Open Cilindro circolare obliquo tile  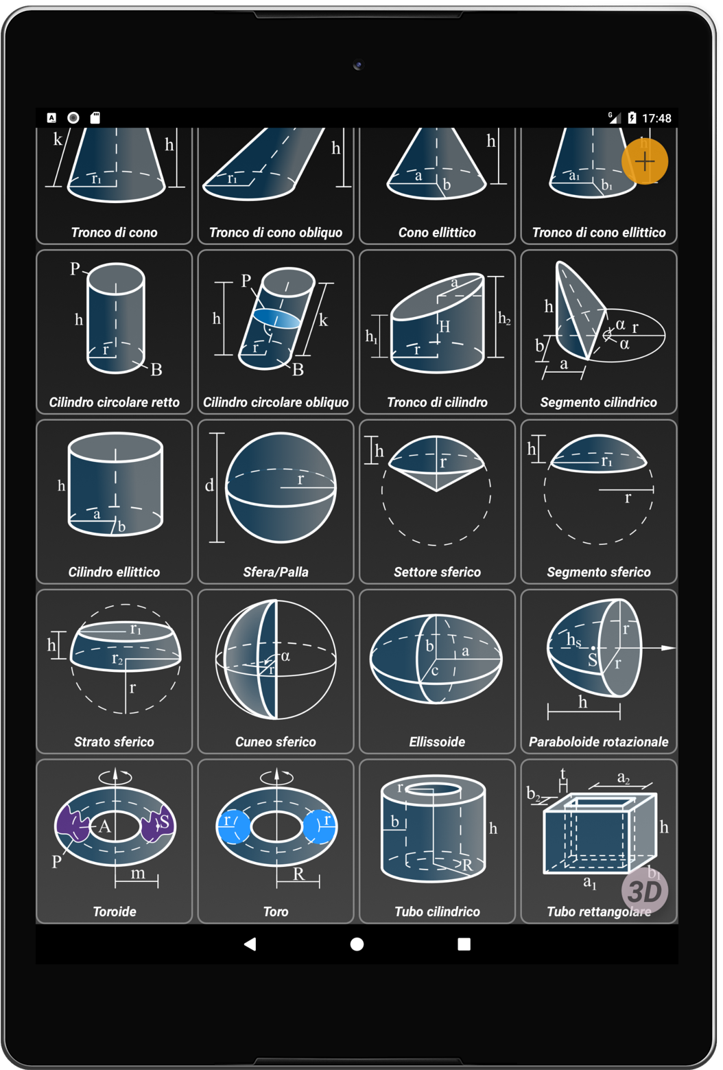(x=276, y=332)
